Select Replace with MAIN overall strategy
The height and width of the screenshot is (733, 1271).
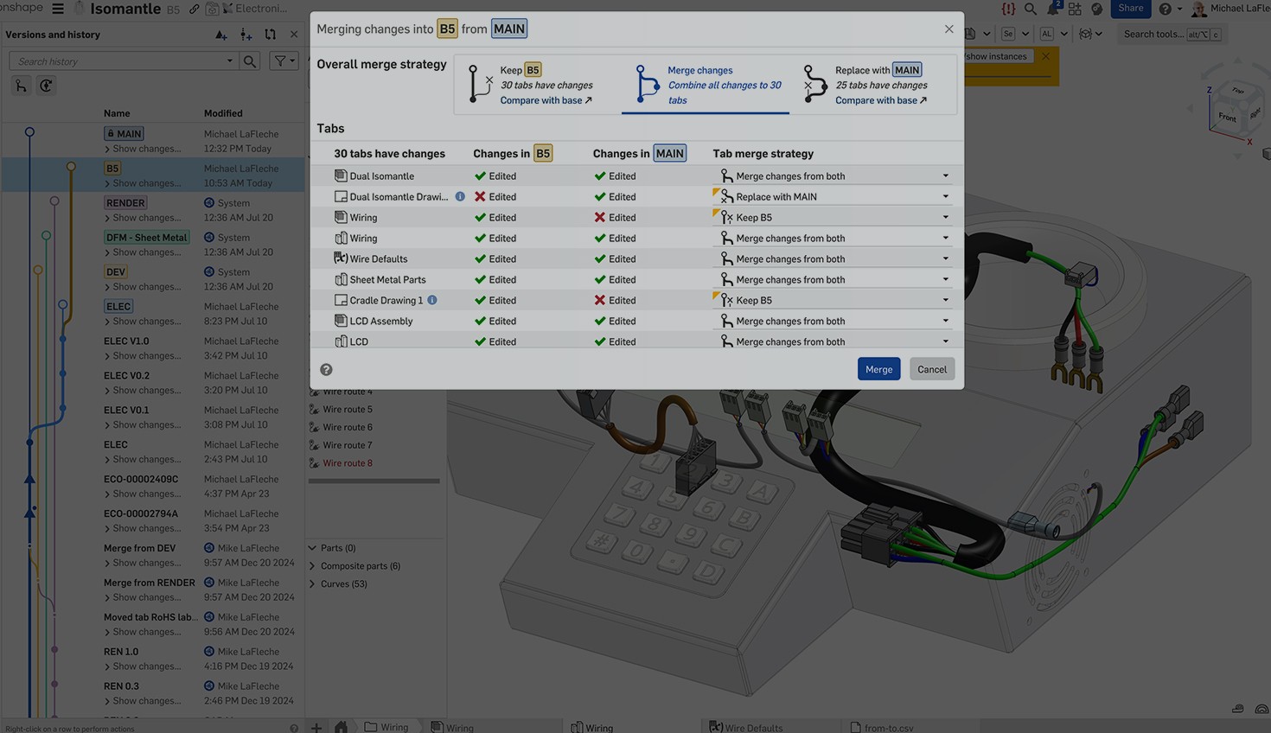pyautogui.click(x=873, y=85)
